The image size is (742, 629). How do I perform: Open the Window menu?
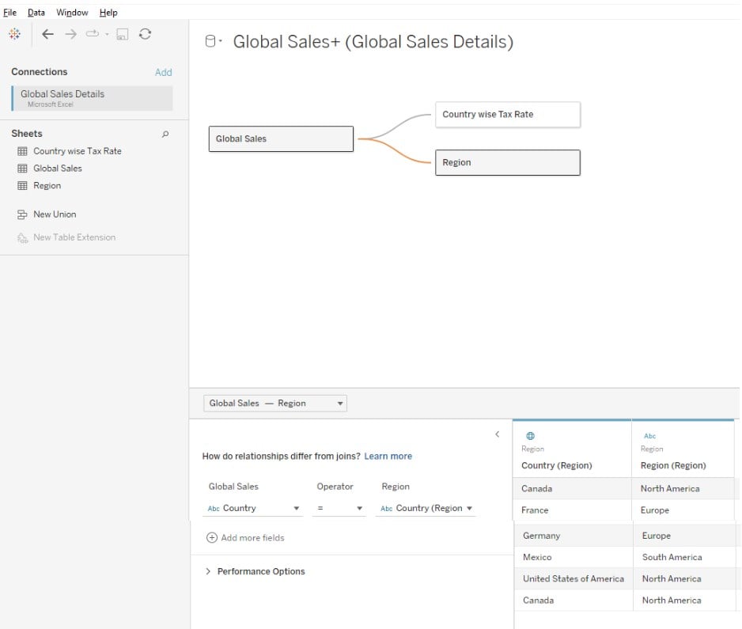pyautogui.click(x=72, y=13)
